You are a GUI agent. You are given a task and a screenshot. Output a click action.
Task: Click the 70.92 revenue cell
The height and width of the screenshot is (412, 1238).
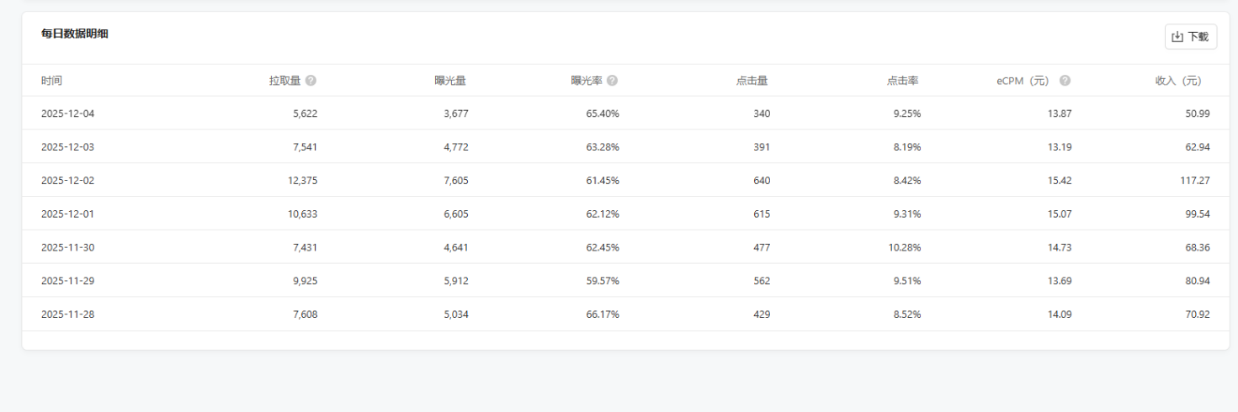pos(1198,314)
